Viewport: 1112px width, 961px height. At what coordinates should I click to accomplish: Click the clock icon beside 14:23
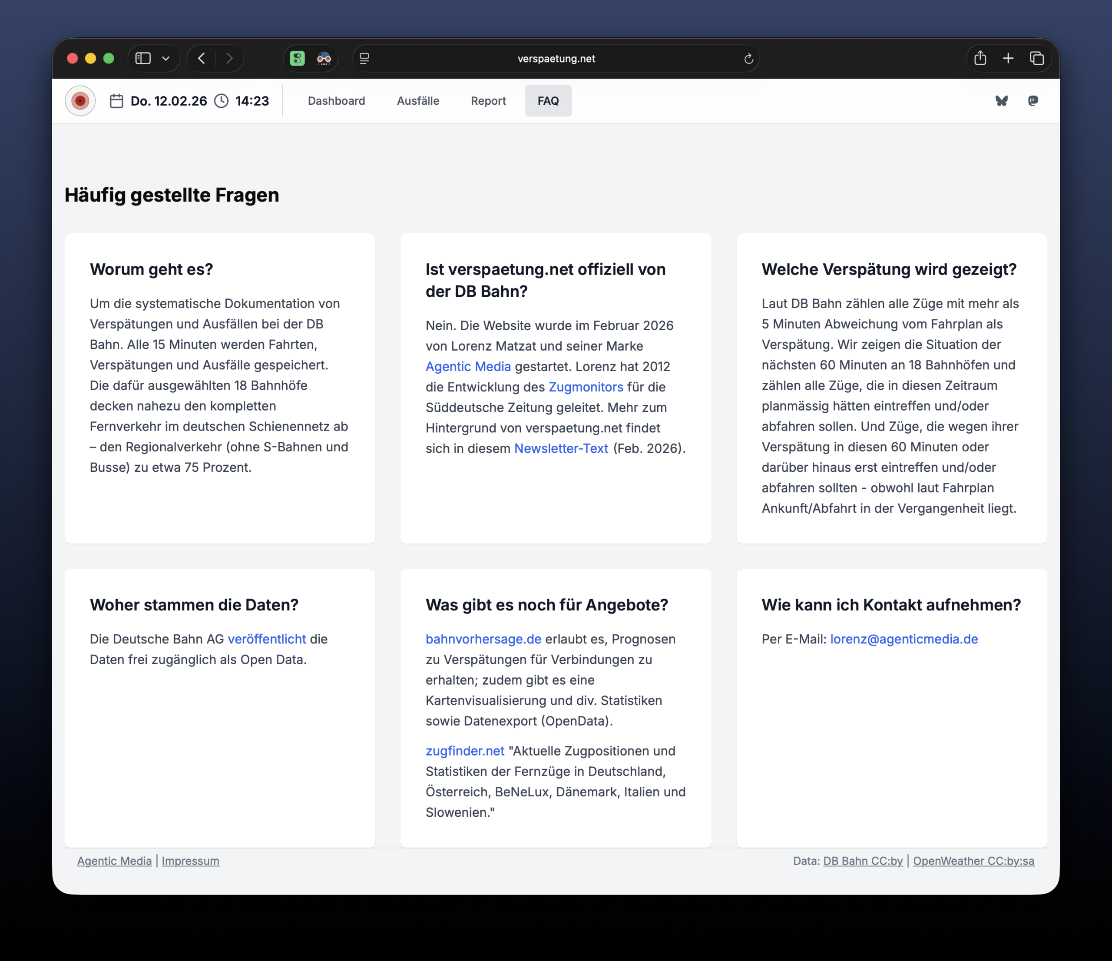point(221,101)
